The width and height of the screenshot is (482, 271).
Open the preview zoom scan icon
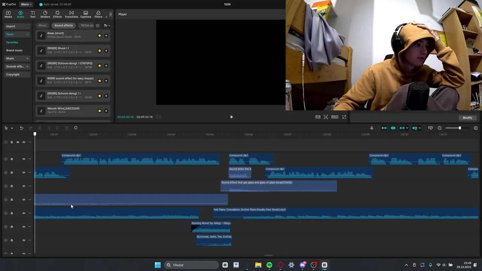tap(326, 117)
